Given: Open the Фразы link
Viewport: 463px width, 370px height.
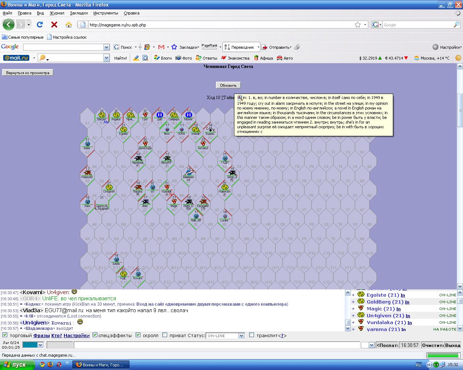Looking at the screenshot, I should [x=42, y=335].
